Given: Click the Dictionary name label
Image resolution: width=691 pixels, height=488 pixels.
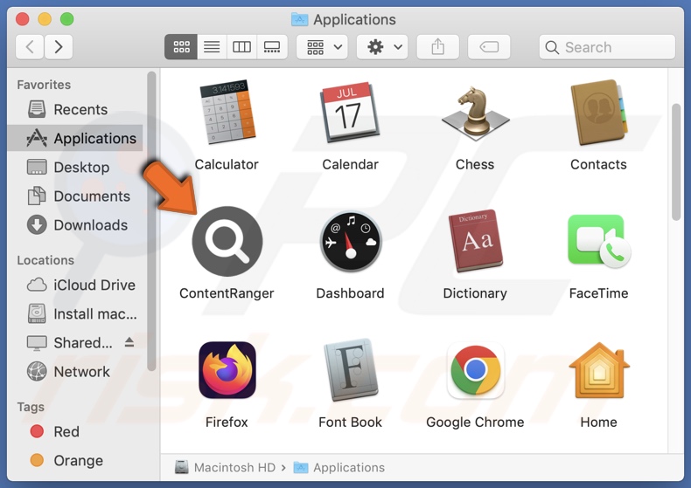Looking at the screenshot, I should click(x=475, y=293).
